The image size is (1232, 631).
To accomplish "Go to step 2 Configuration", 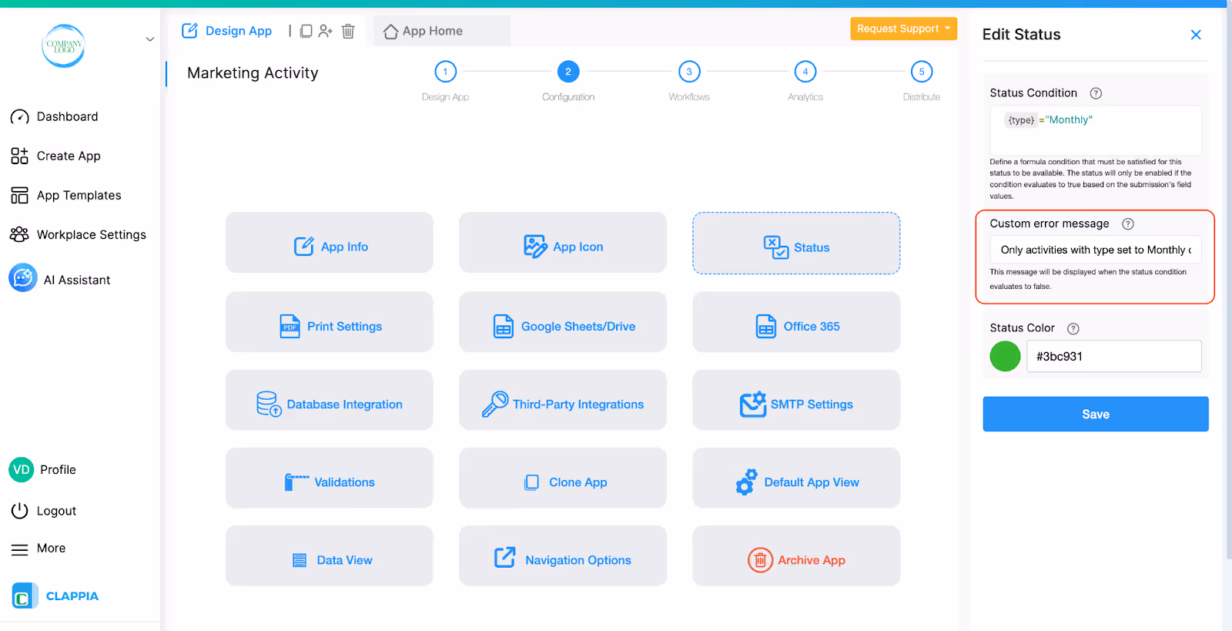I will (x=568, y=72).
